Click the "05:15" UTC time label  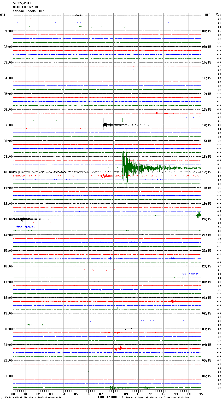207,360
